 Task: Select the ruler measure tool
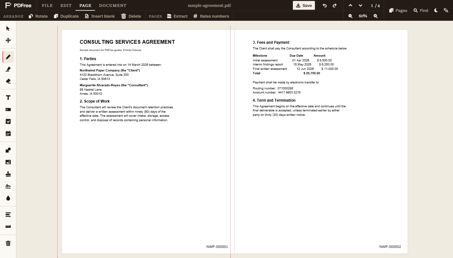(8, 227)
